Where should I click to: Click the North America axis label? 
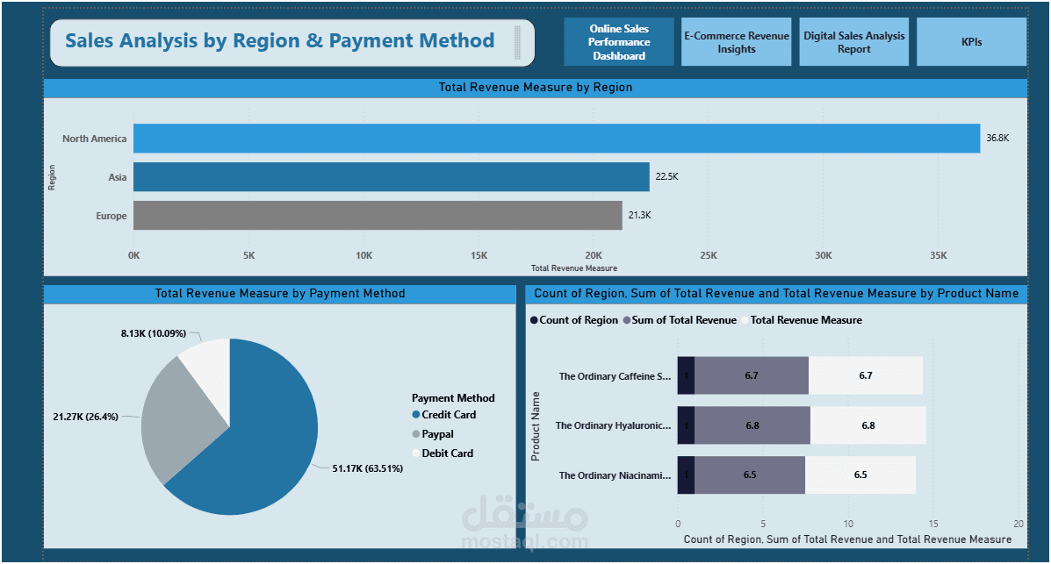point(95,139)
